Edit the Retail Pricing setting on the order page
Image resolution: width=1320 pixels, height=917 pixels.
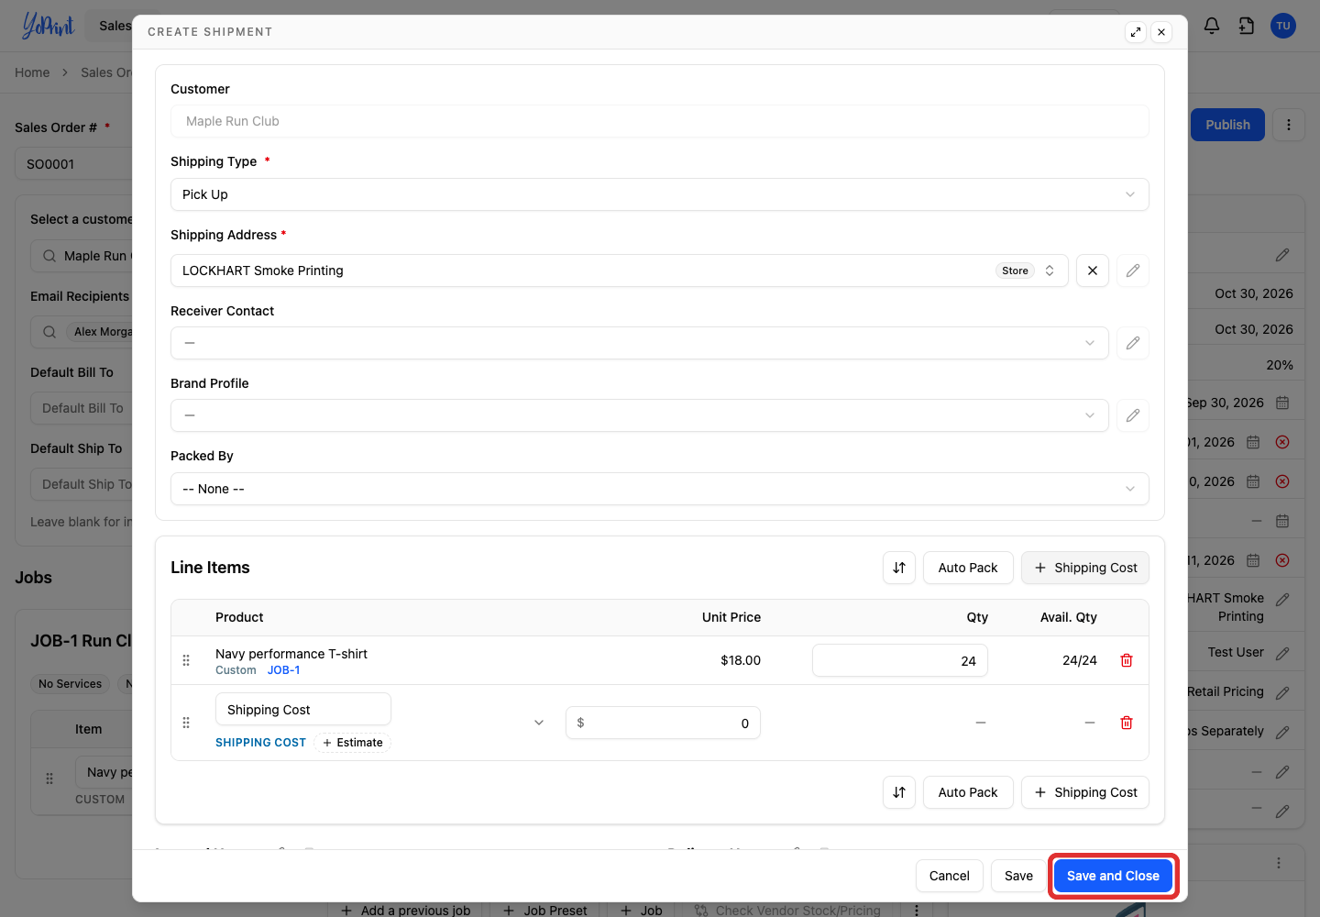coord(1282,692)
